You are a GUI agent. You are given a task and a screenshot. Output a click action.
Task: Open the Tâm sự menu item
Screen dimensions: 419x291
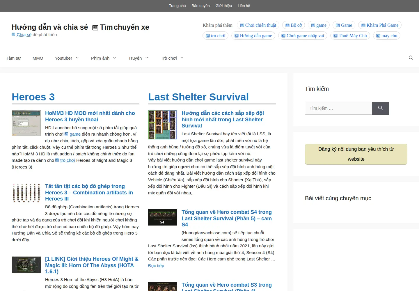tap(13, 58)
